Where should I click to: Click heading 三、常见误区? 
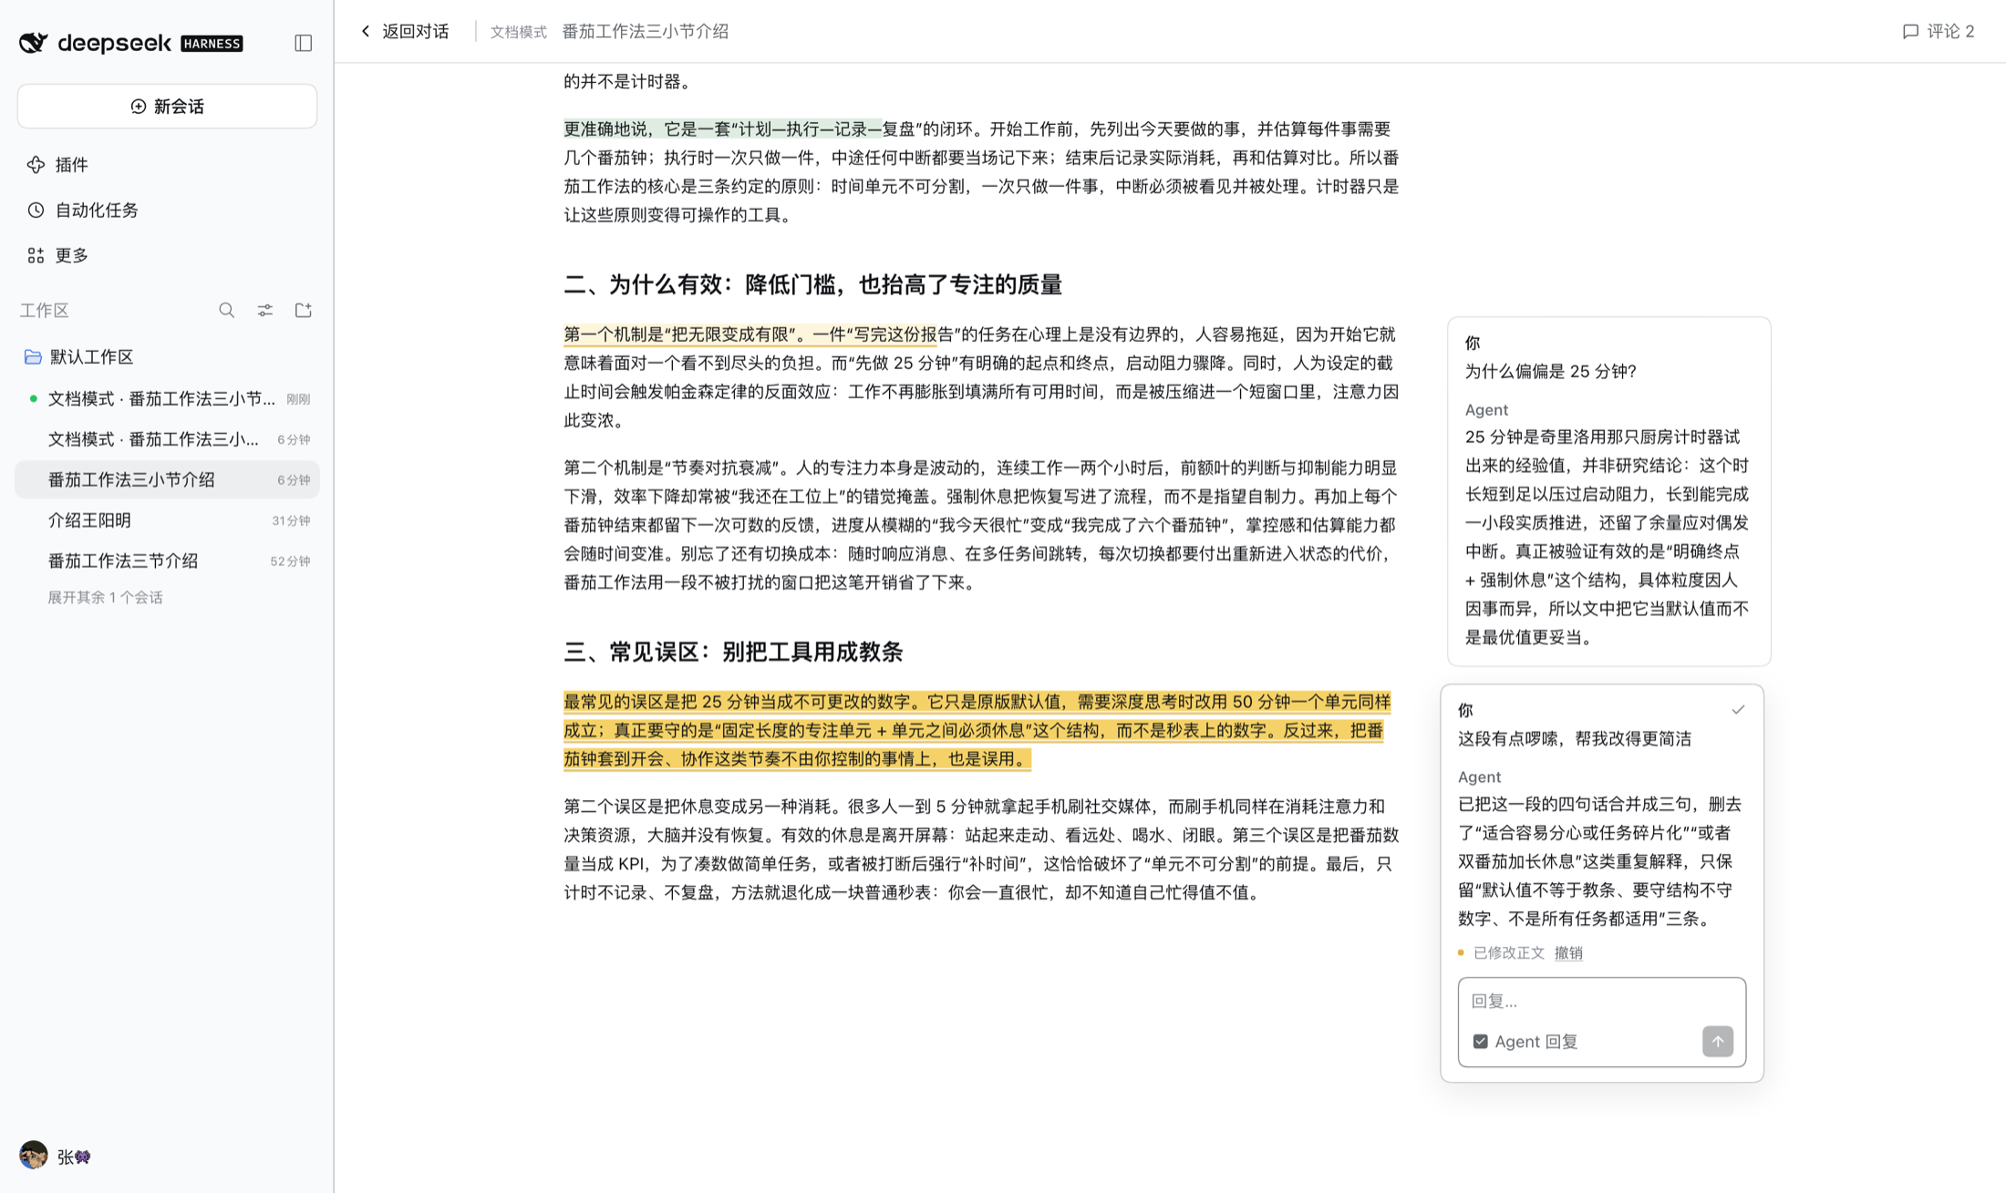(x=733, y=652)
